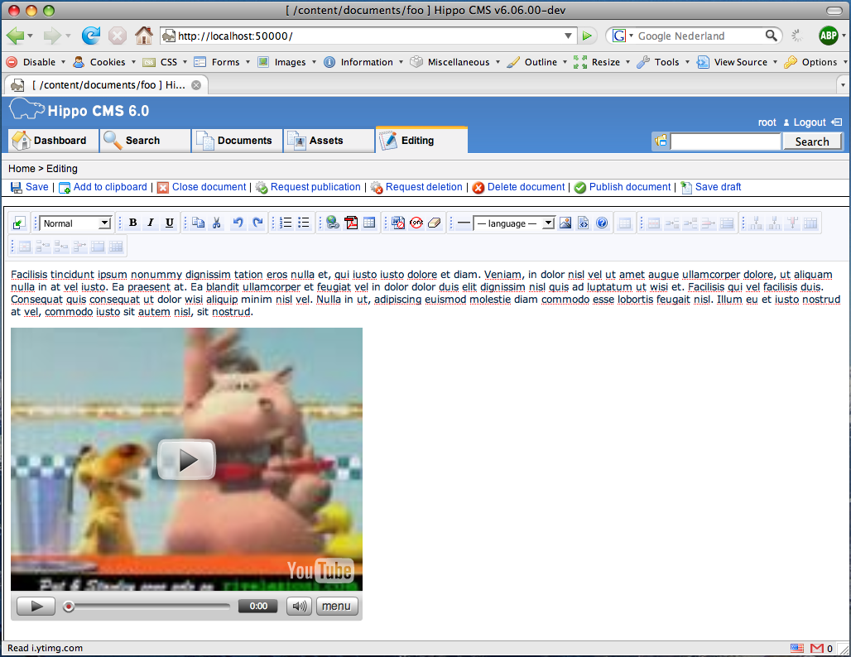Toggle bold formatting in the editor
This screenshot has width=851, height=657.
(132, 223)
